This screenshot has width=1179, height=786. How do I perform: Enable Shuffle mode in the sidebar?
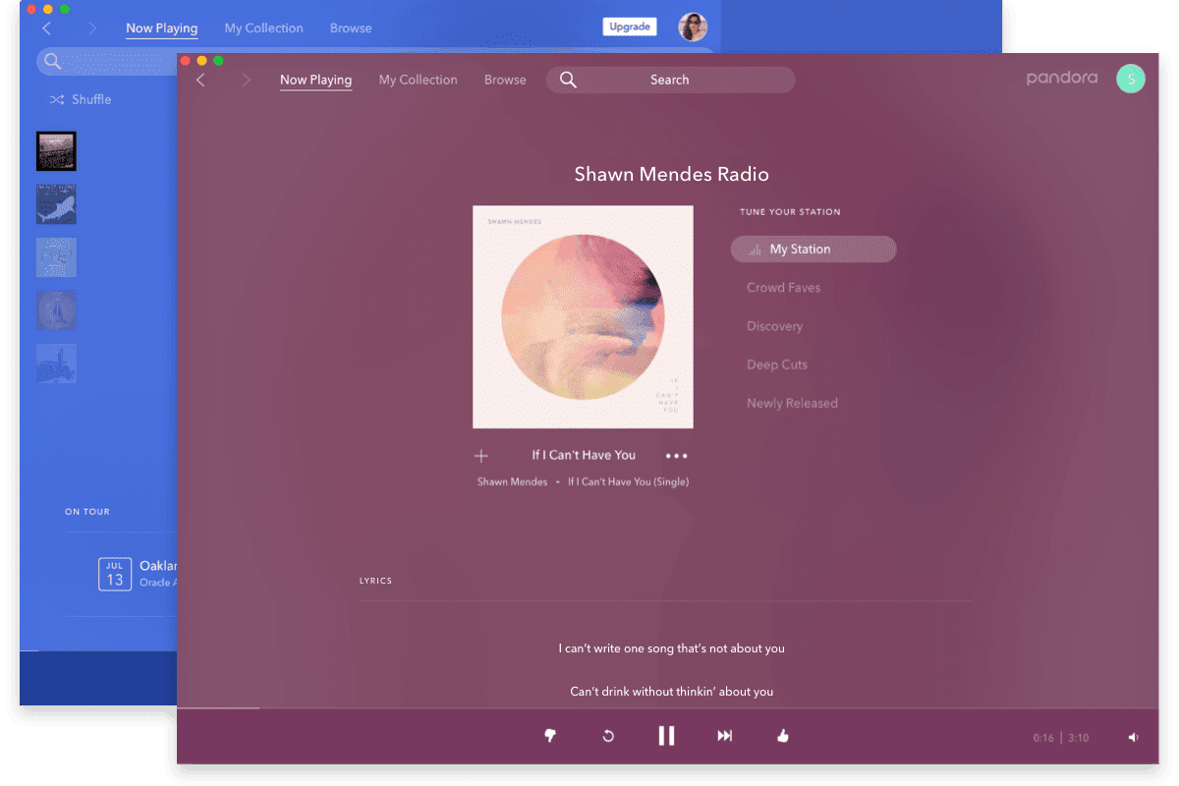[84, 99]
